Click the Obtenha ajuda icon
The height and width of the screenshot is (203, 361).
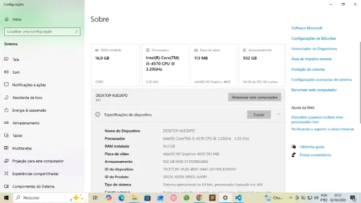[293, 147]
